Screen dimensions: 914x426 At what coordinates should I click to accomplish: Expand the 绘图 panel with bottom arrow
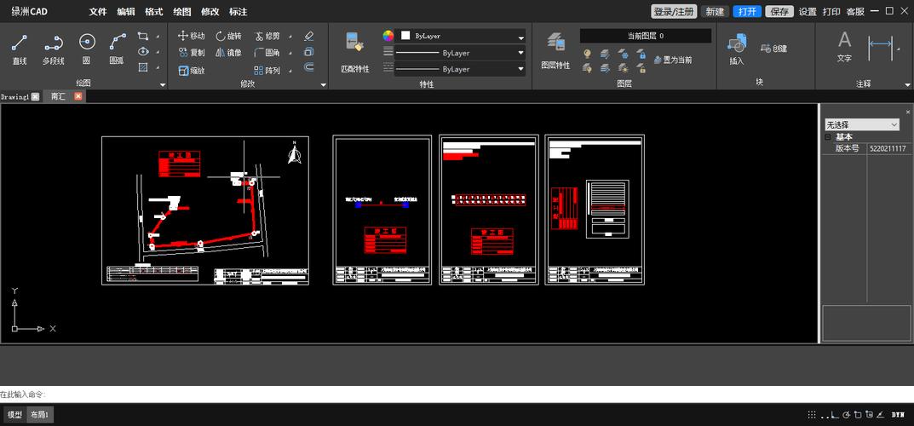click(162, 84)
